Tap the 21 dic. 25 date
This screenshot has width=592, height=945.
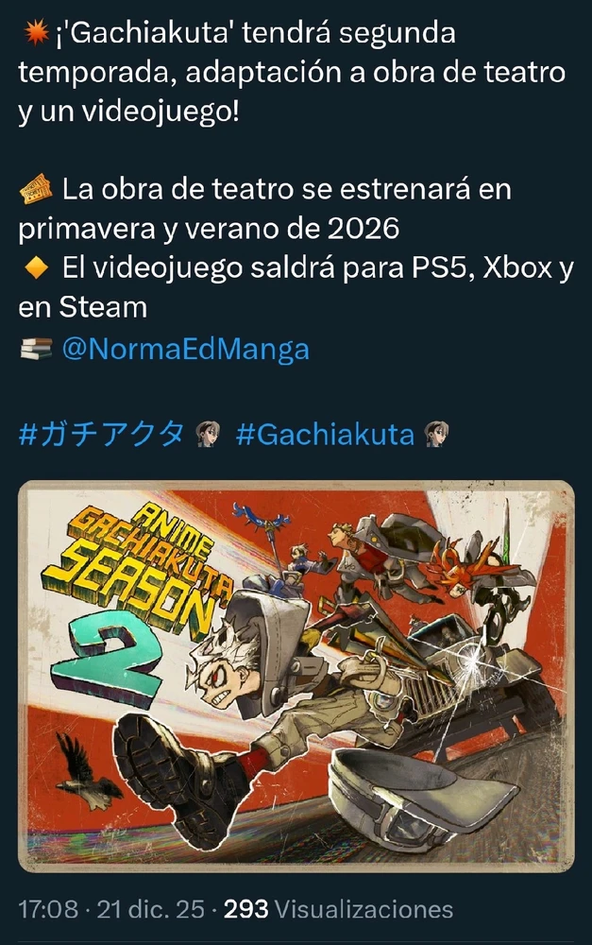click(150, 909)
